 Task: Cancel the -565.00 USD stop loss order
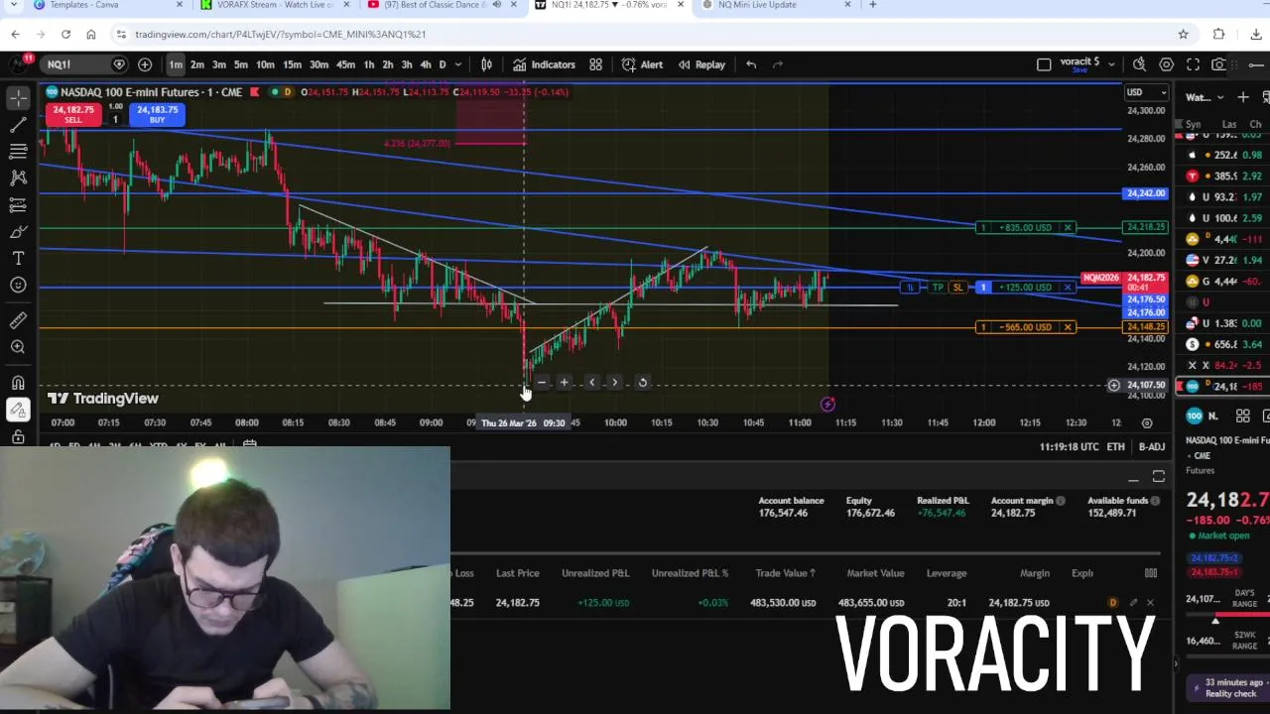coord(1068,327)
